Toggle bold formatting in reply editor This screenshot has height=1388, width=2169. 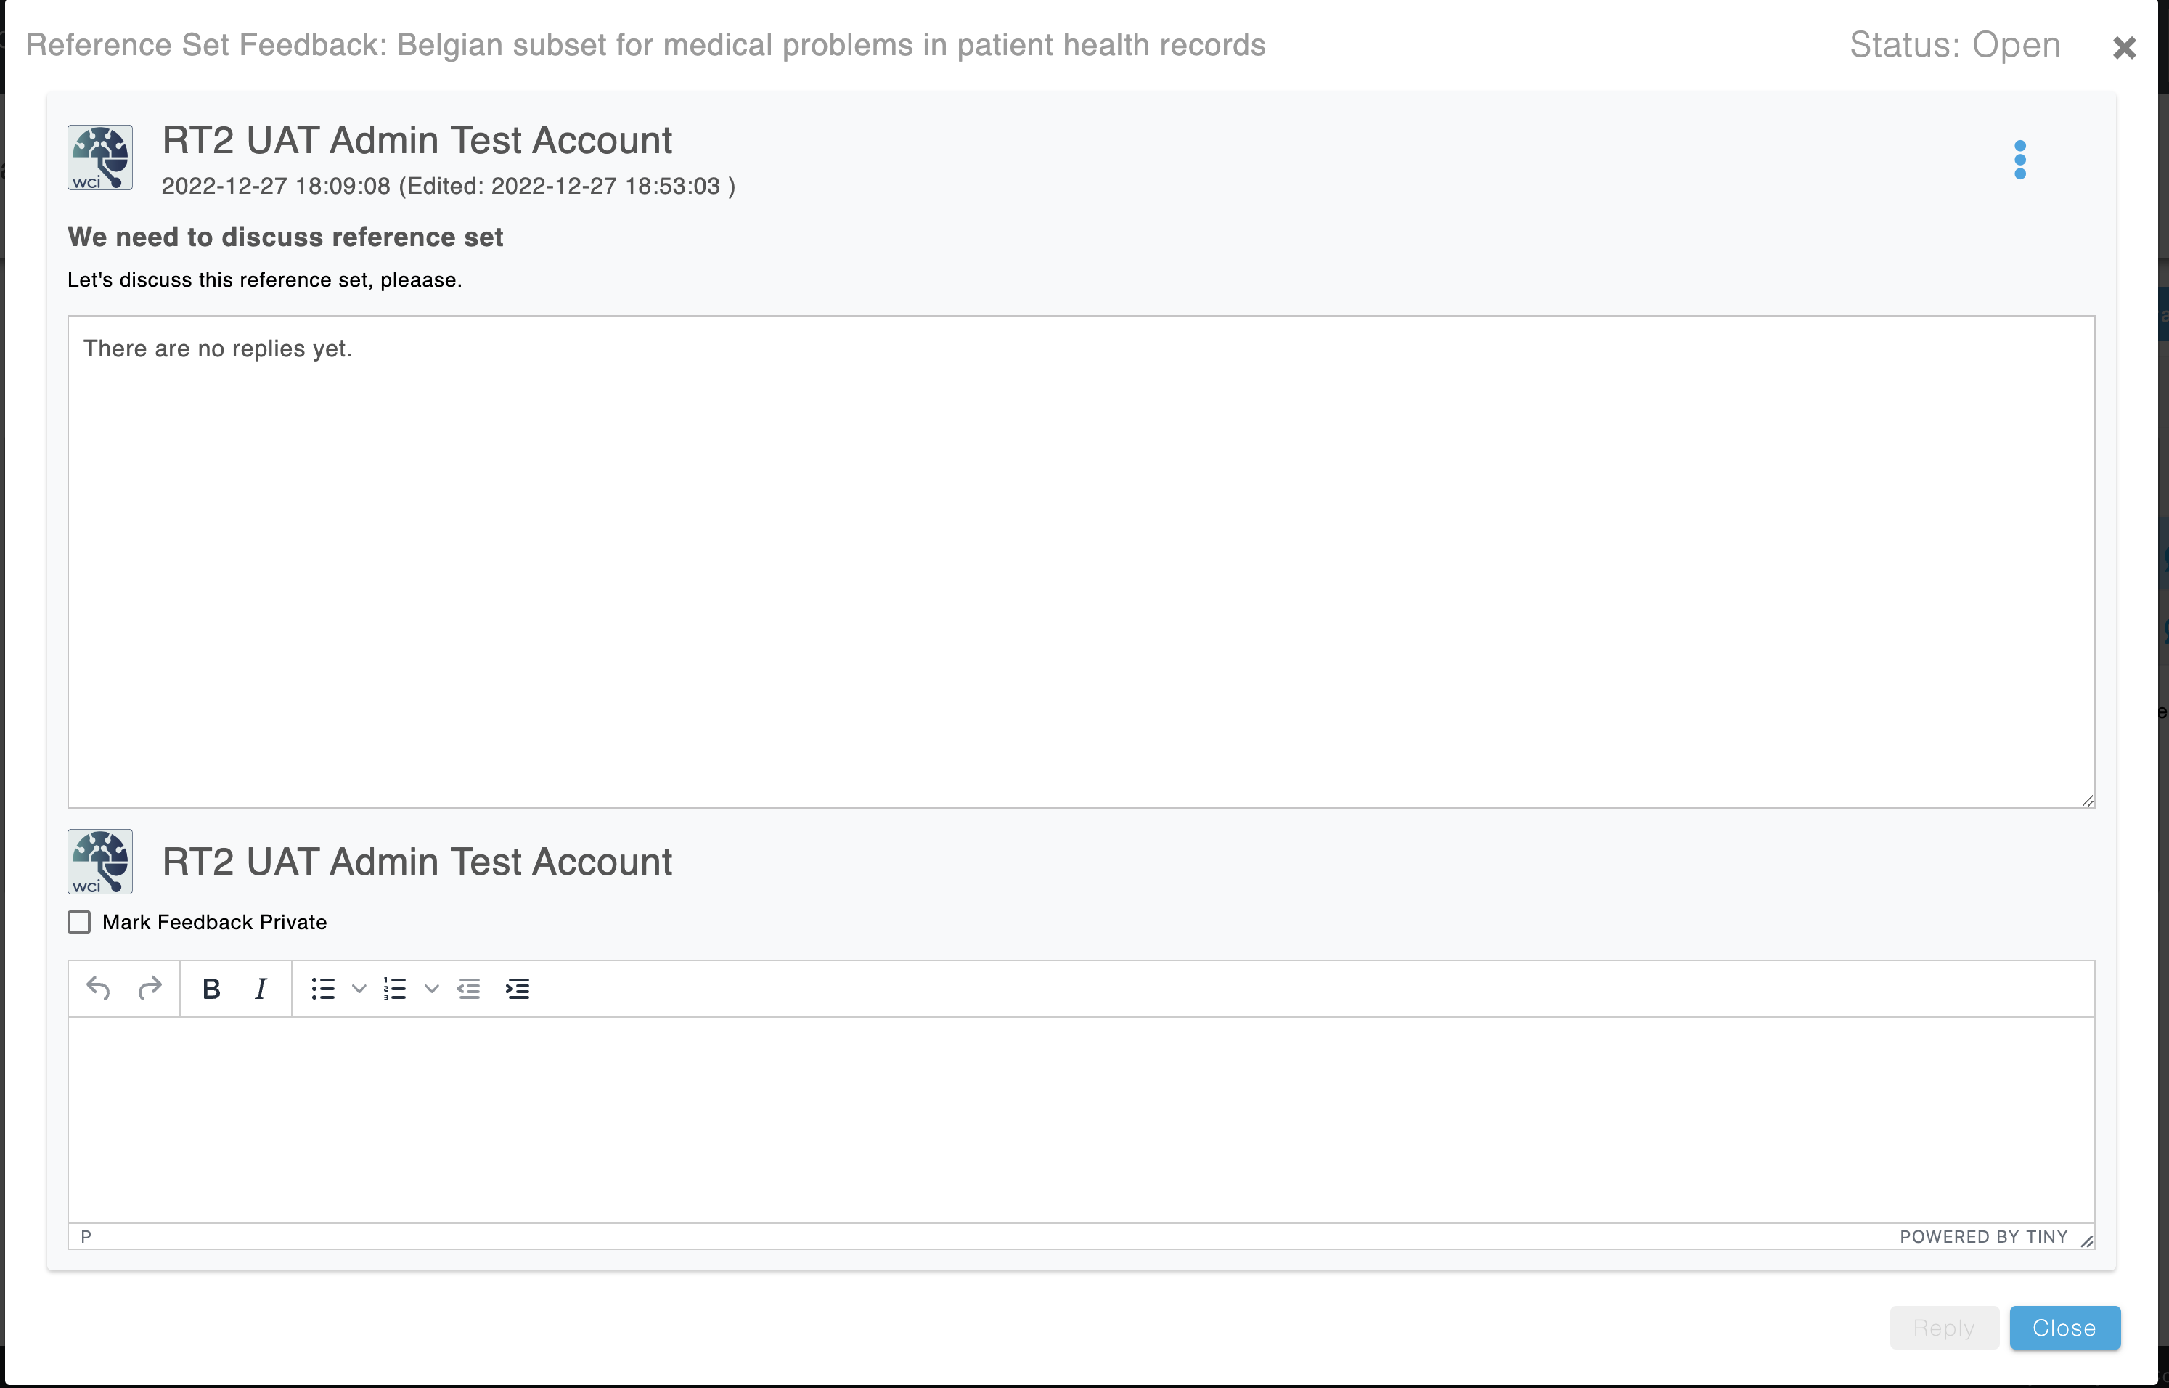point(212,989)
